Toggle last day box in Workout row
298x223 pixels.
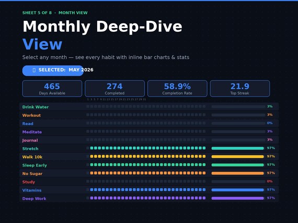point(204,115)
